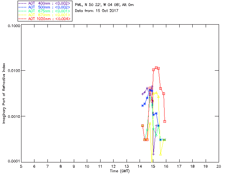This screenshot has height=180, width=225.
Task: Click the 0.0001 y-axis tick label
Action: (x=14, y=161)
